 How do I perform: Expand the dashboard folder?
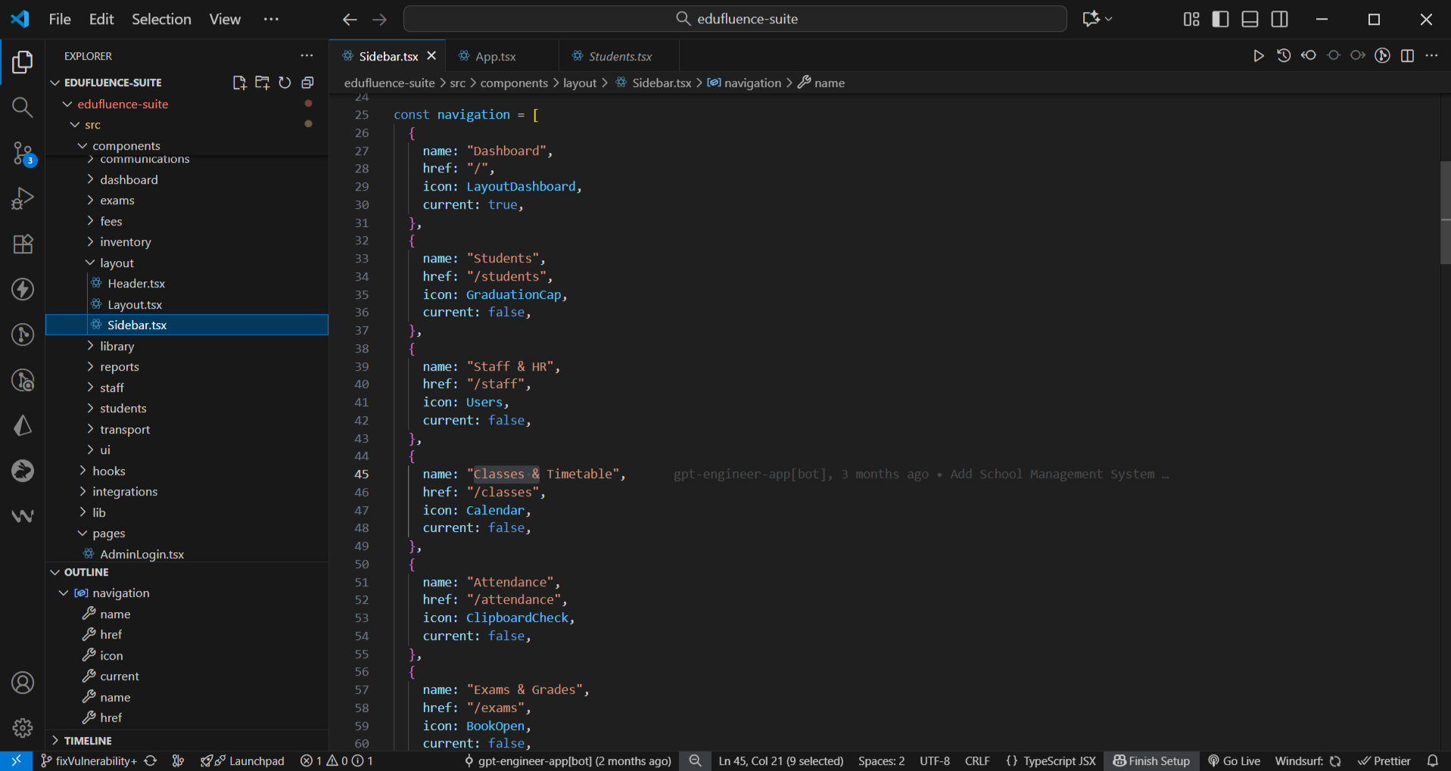pyautogui.click(x=129, y=179)
